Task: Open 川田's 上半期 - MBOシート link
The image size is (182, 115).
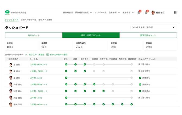Action: [39, 84]
